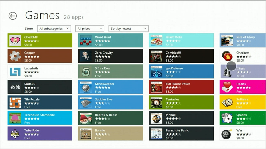This screenshot has width=266, height=149.
Task: Open the Tube Rider icon
Action: click(x=15, y=134)
